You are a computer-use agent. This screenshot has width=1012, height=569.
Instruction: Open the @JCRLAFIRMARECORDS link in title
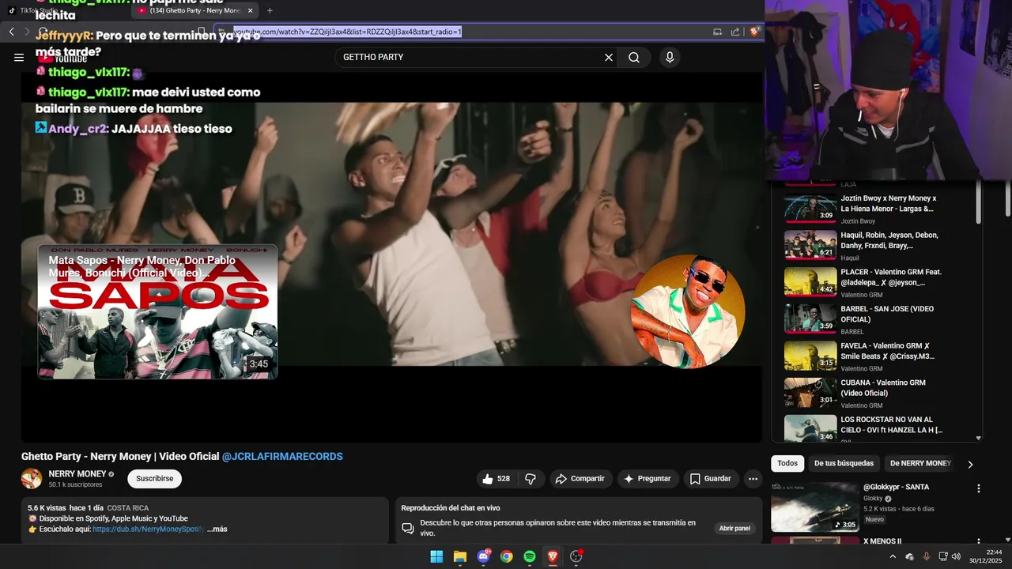(x=282, y=457)
